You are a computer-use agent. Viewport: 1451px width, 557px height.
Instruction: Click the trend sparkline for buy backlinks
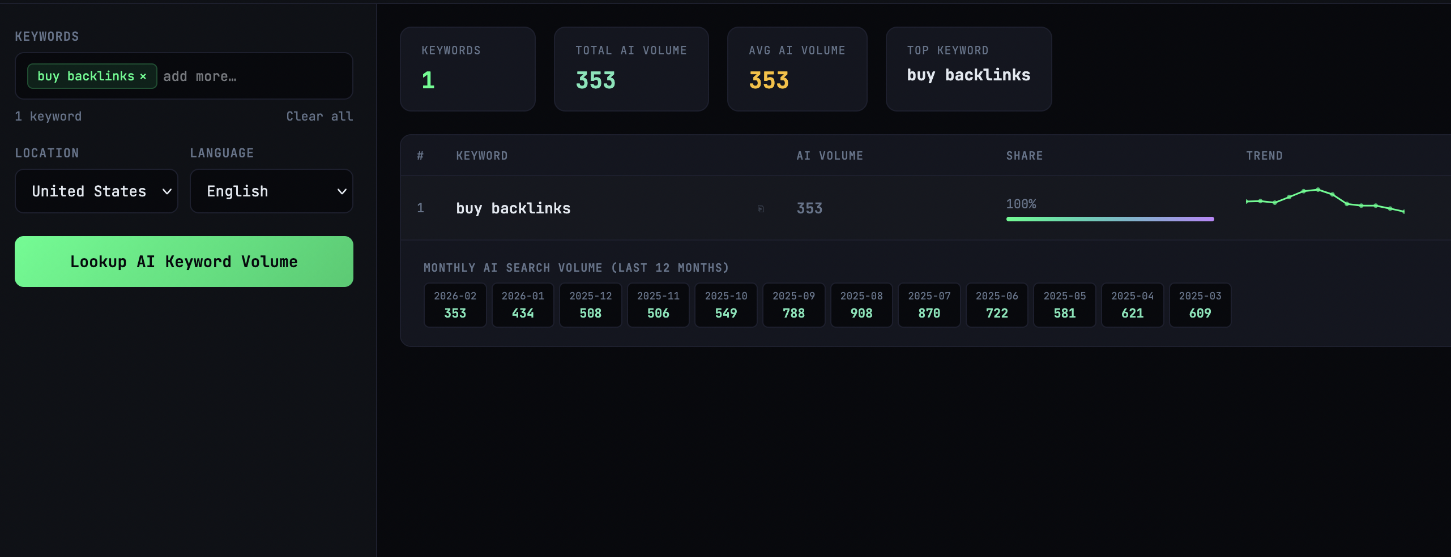click(x=1324, y=200)
